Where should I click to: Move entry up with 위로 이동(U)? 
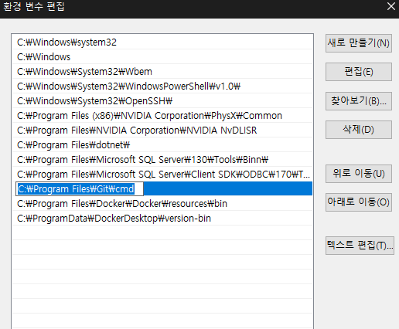pos(359,174)
